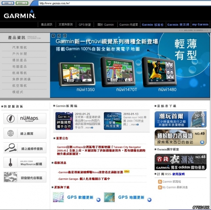Click arrow icon next to GPS 軟體更新

pyautogui.click(x=99, y=200)
